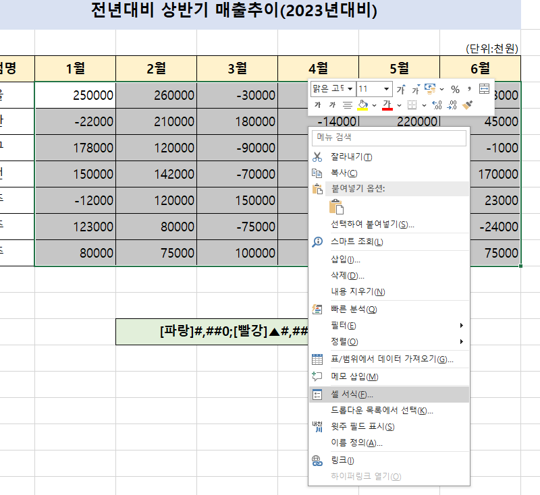Toggle bold in mini toolbar
Screen dimensions: 540x495
(317, 105)
